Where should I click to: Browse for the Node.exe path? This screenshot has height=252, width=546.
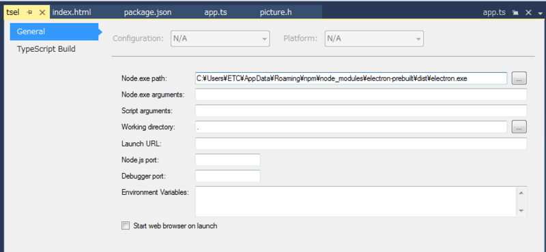click(x=519, y=78)
